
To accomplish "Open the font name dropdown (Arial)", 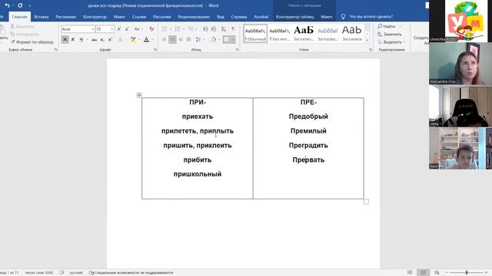I will click(x=92, y=29).
